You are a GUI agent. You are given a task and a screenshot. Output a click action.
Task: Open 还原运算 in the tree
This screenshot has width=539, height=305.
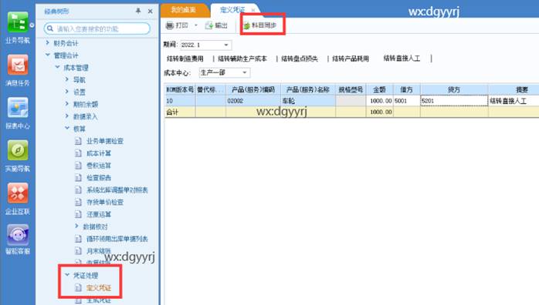pos(99,215)
